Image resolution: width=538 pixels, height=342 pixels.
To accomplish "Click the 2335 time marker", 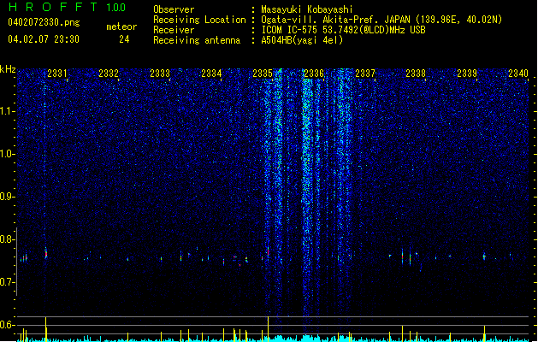I will 263,73.
